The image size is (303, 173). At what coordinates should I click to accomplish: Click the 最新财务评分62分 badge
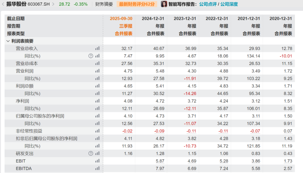point(137,4)
